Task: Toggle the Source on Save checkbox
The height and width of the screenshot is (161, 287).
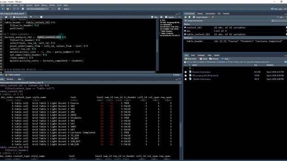Action: click(14, 17)
